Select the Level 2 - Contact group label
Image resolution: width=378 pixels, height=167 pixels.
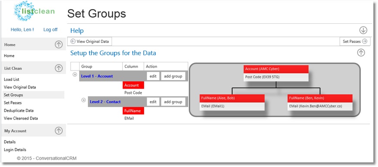pos(105,102)
